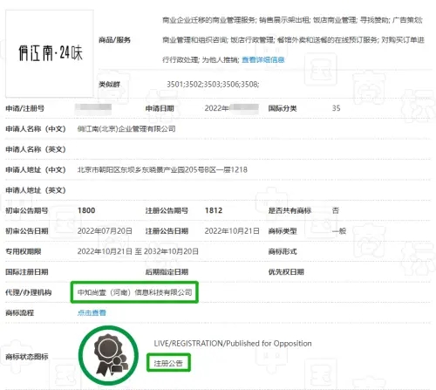Select the 注册公告 status text
Screen dimensions: 436x390
168,363
